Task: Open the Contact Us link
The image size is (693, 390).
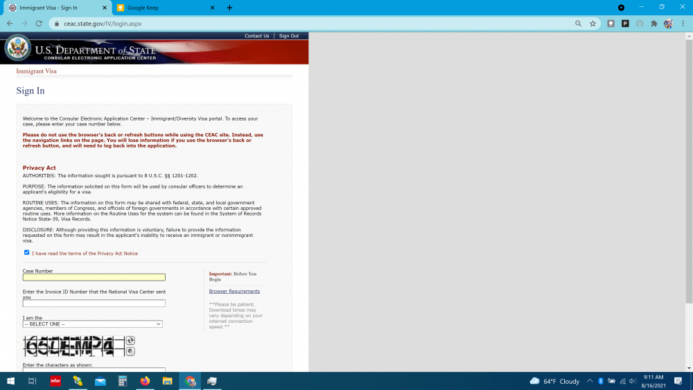Action: (257, 36)
